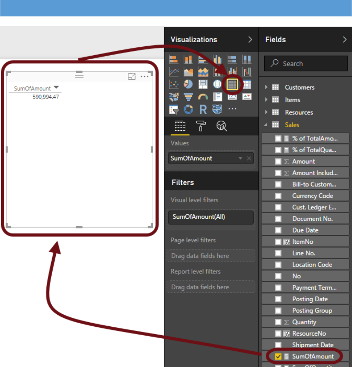The height and width of the screenshot is (367, 352).
Task: Select the KPI visual
Action: 247,97
